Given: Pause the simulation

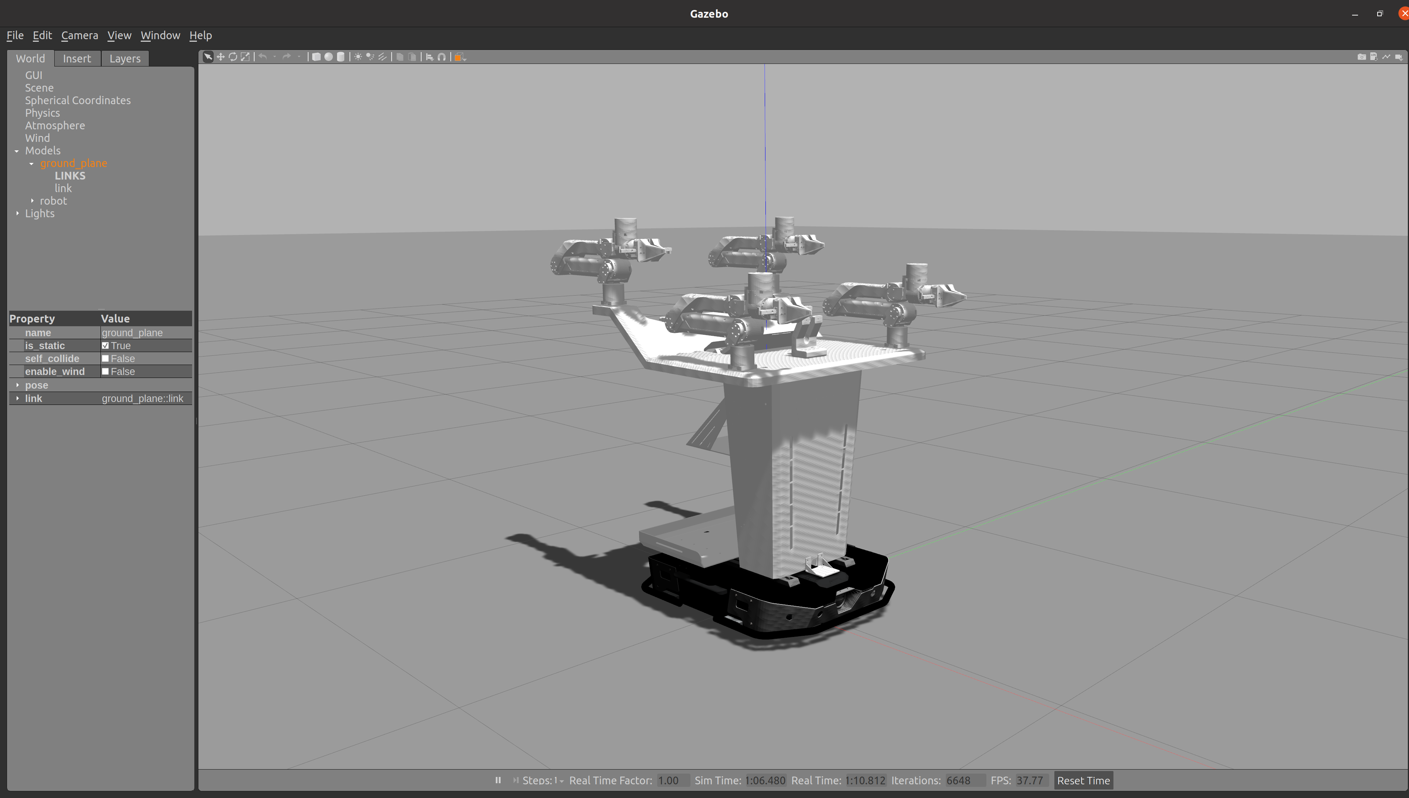Looking at the screenshot, I should [498, 781].
